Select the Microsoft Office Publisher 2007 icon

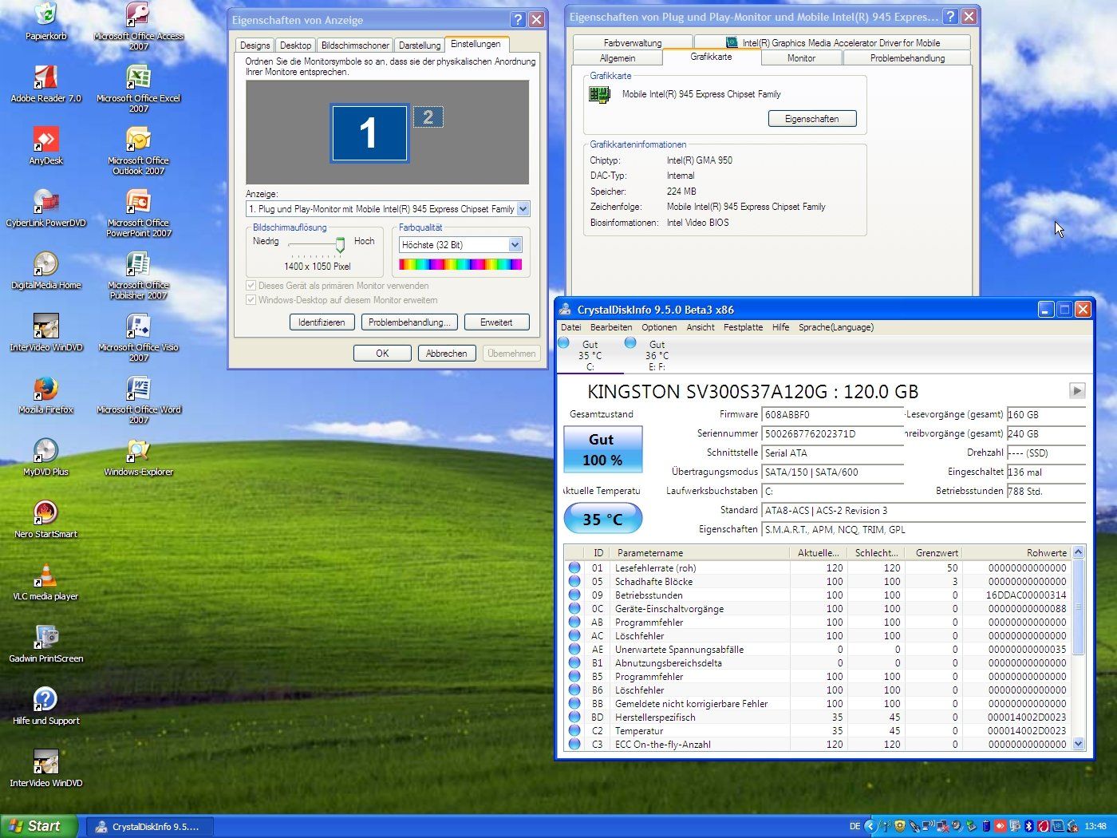tap(138, 275)
